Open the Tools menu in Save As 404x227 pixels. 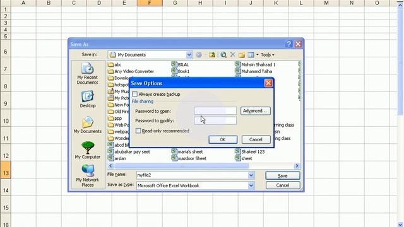[x=267, y=55]
